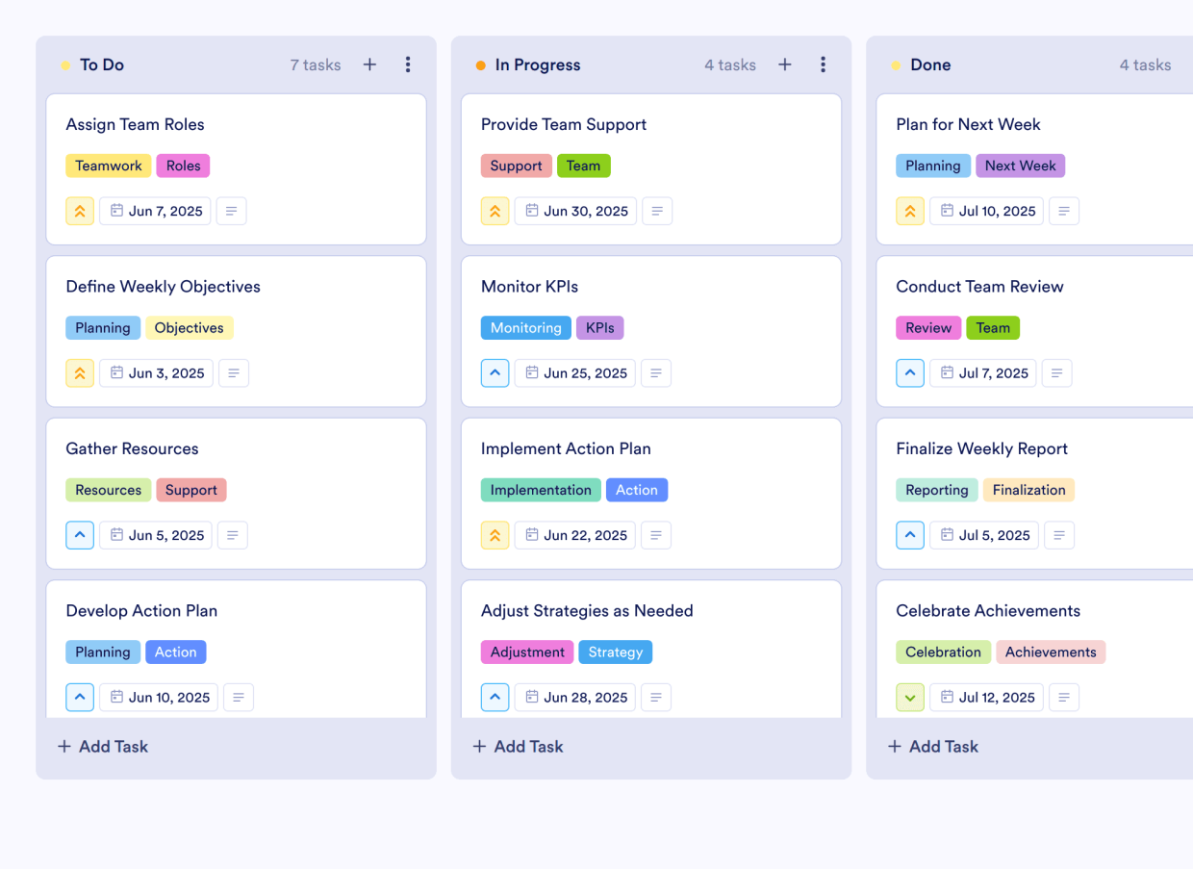
Task: Toggle the priority indicator on Gather Resources
Action: point(80,535)
